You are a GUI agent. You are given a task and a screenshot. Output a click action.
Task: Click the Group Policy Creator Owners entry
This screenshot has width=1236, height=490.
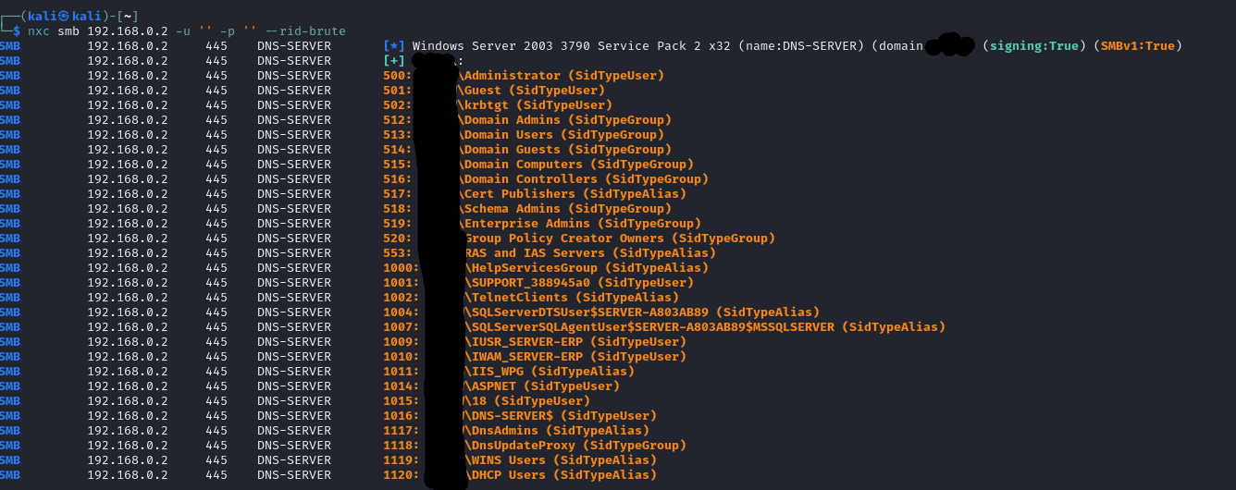(x=619, y=239)
